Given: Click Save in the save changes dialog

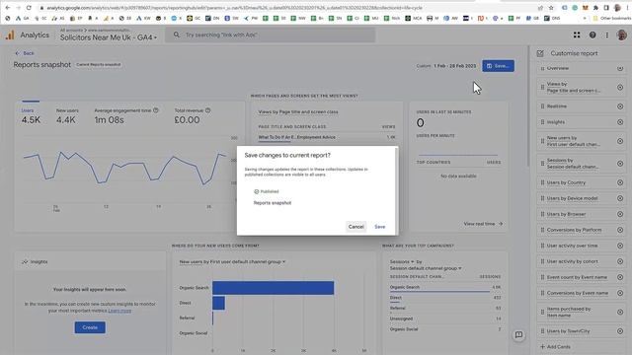Looking at the screenshot, I should [x=379, y=227].
